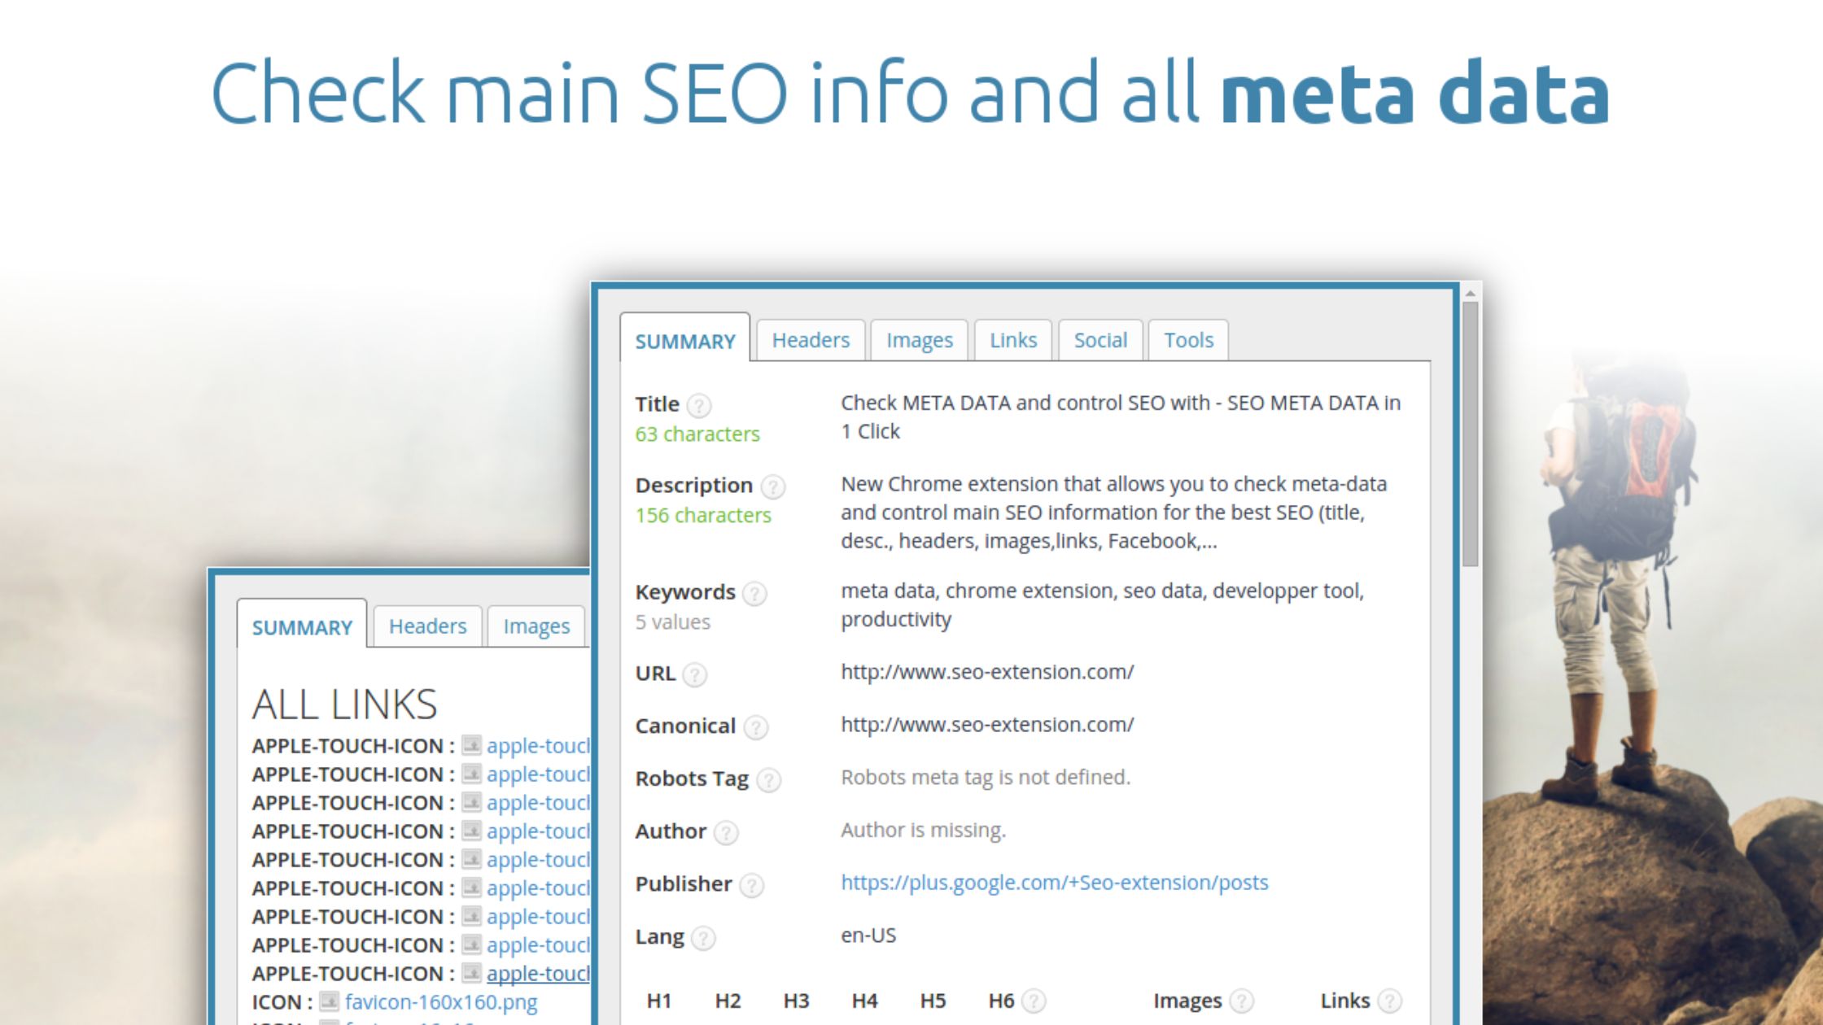Open the help icon next to Author
Image resolution: width=1823 pixels, height=1025 pixels.
726,832
